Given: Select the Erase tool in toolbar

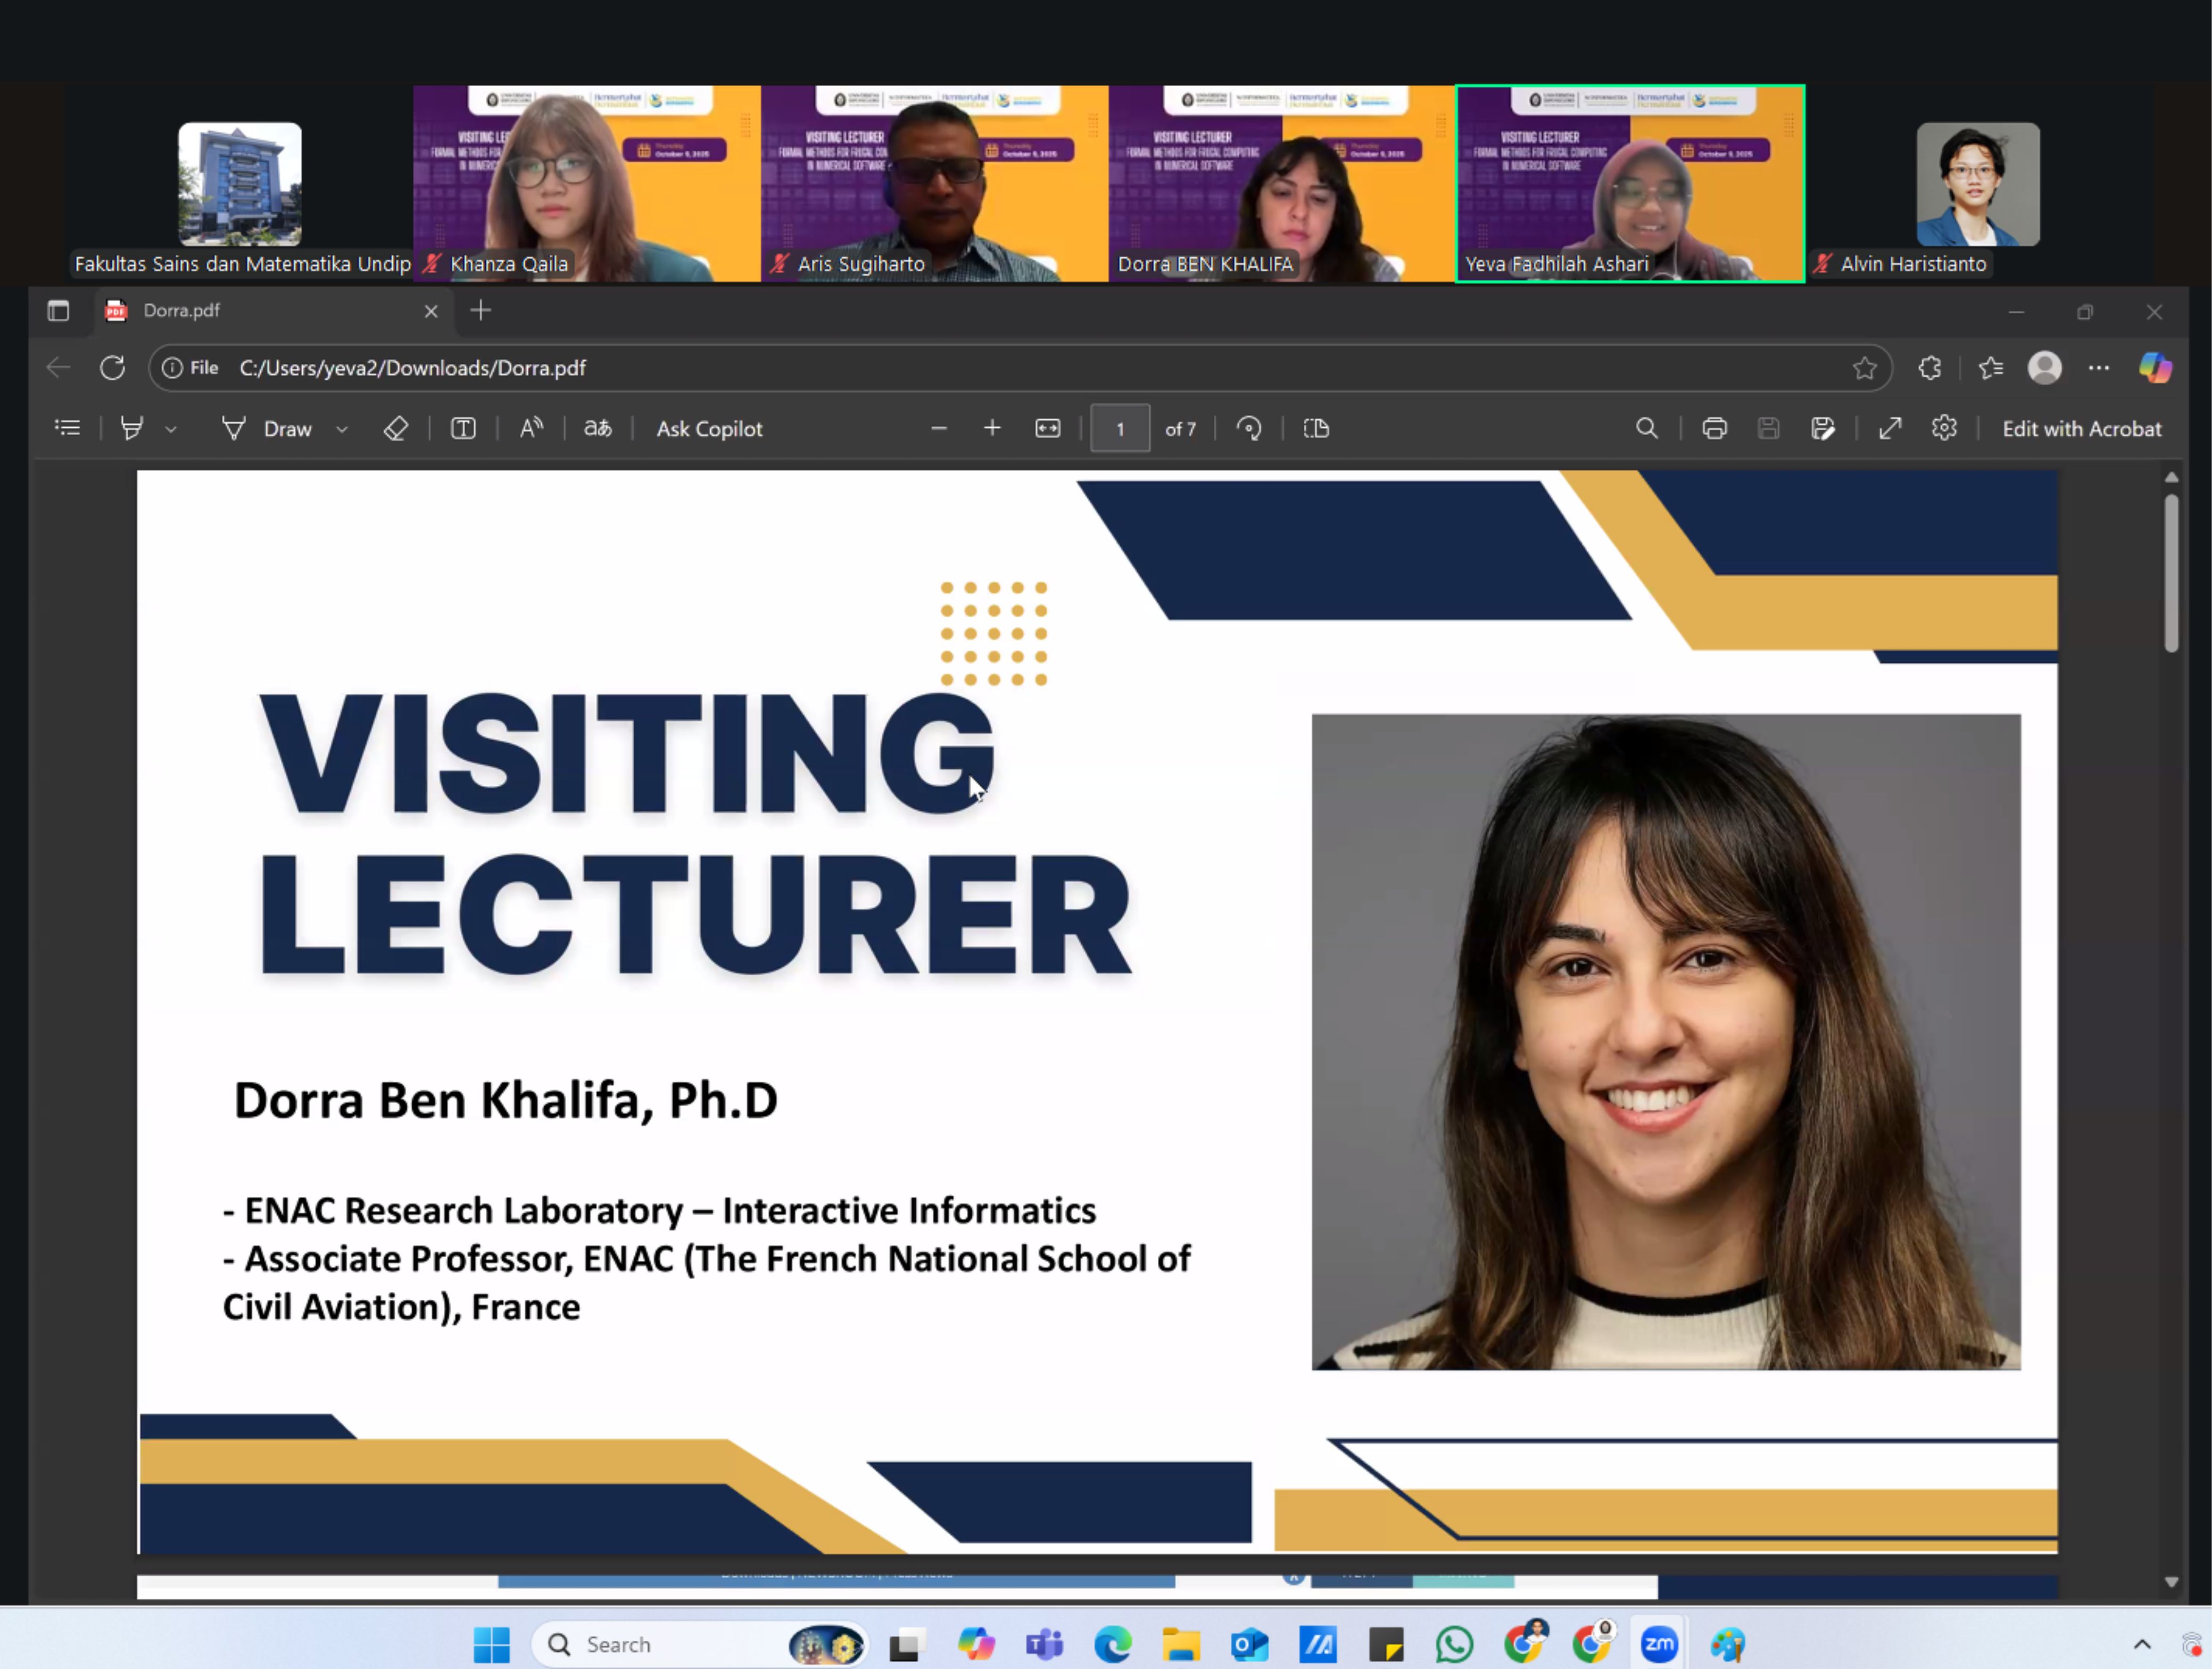Looking at the screenshot, I should point(395,429).
